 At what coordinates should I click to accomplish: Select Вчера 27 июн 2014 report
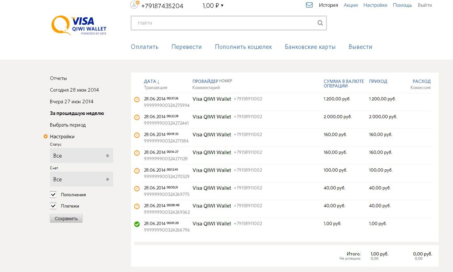(x=72, y=101)
